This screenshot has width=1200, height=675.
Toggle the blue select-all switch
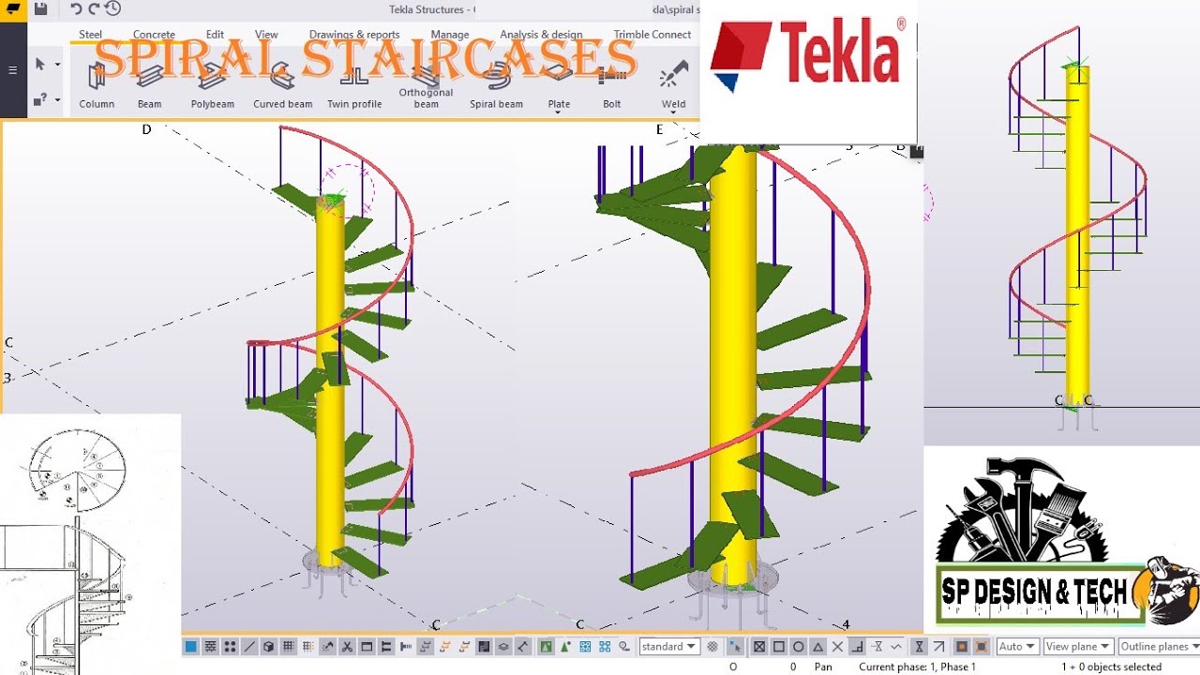click(191, 647)
